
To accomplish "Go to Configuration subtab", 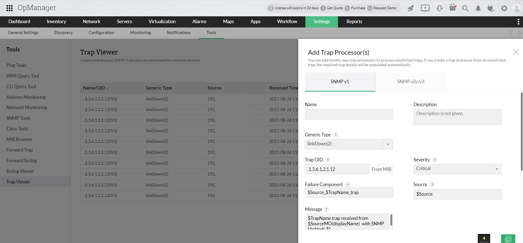I will [x=101, y=33].
